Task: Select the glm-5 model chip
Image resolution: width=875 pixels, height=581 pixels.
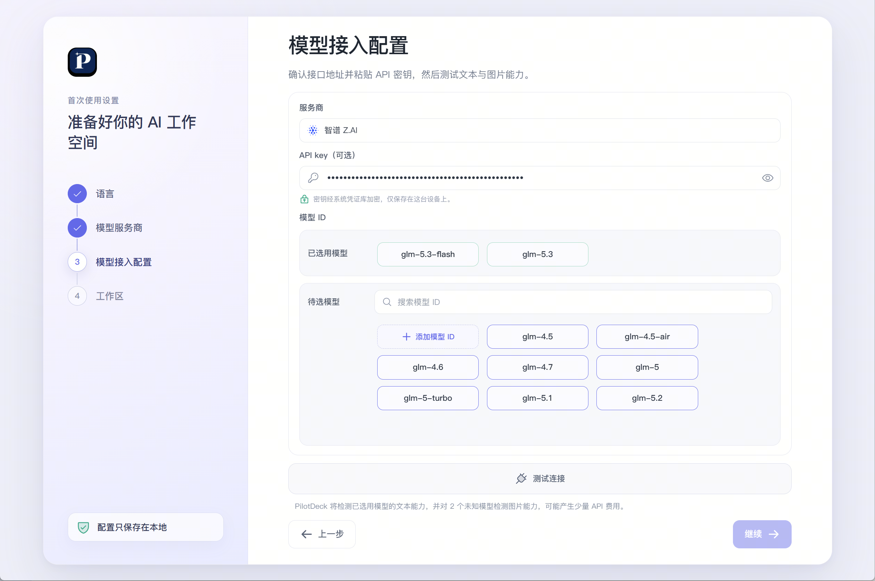Action: [647, 367]
